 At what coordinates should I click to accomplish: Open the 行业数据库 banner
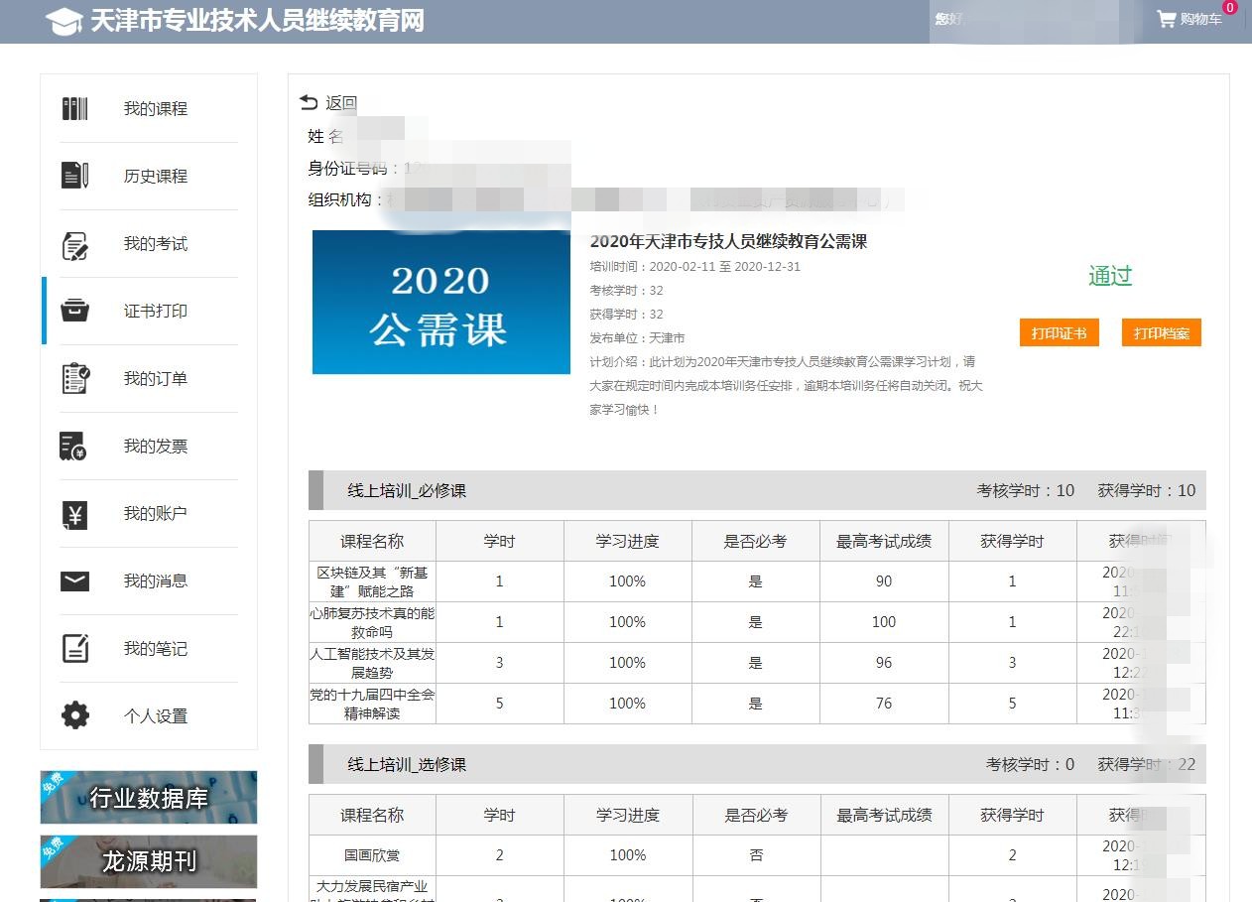(x=149, y=798)
